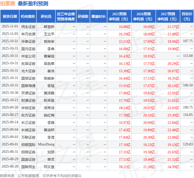This screenshot has width=194, height=178.
Task: Select the 机构简称 column header
Action: click(28, 16)
